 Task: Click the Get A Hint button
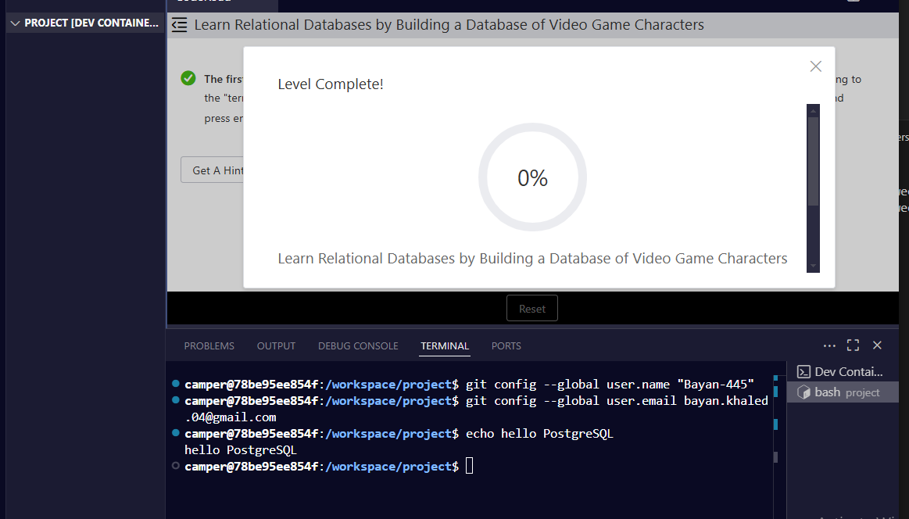click(x=213, y=170)
